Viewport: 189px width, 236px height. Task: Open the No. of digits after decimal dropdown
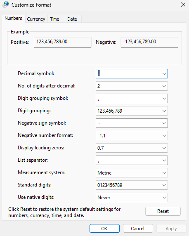(132, 86)
